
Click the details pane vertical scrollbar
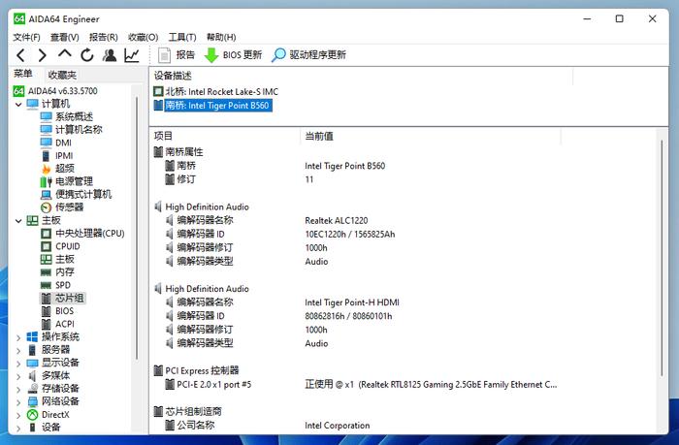[662, 259]
